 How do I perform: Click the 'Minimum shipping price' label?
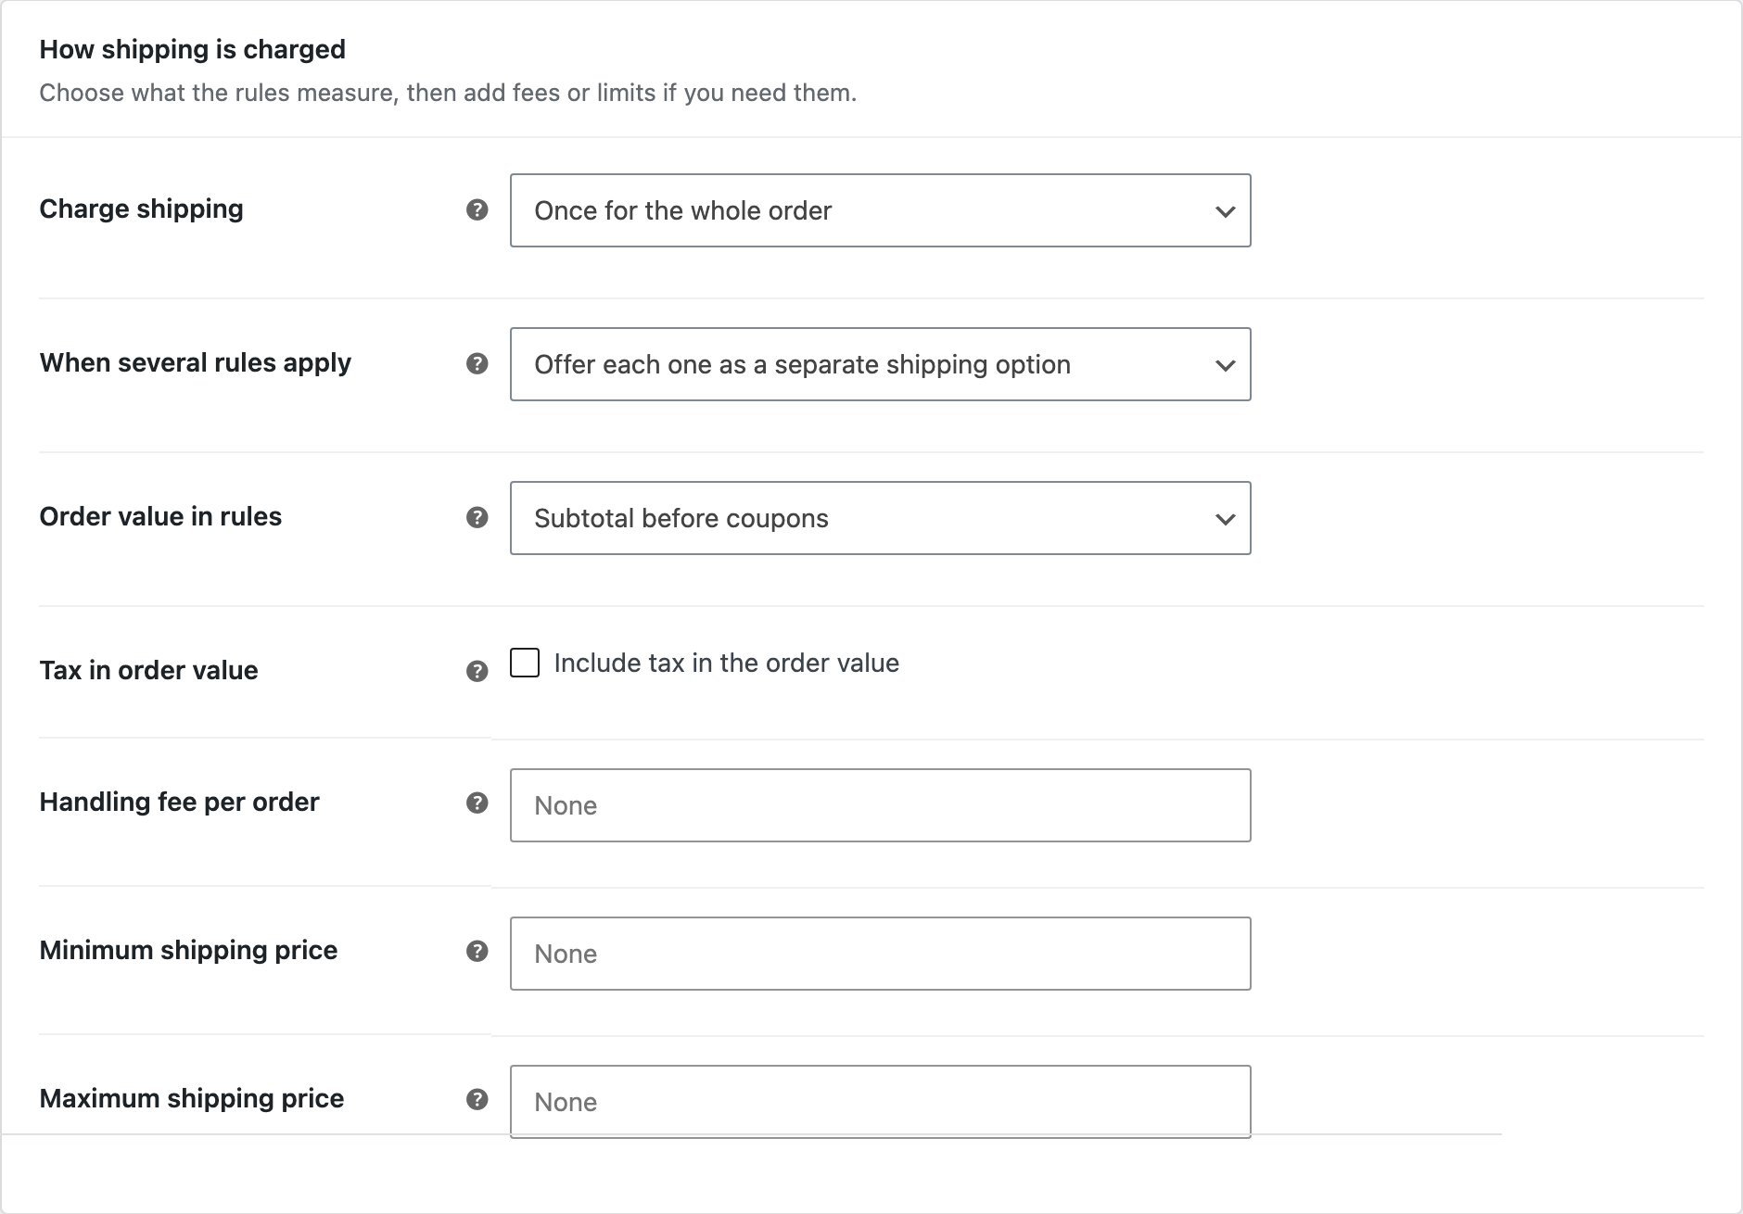click(x=188, y=951)
